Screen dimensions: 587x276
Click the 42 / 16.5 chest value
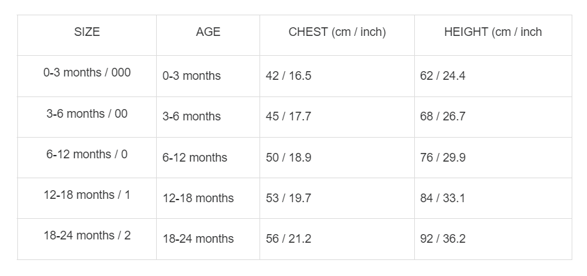click(x=288, y=76)
